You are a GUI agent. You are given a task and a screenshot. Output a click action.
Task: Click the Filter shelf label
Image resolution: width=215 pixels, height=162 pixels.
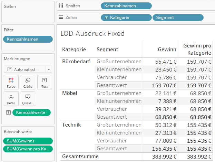point(9,30)
